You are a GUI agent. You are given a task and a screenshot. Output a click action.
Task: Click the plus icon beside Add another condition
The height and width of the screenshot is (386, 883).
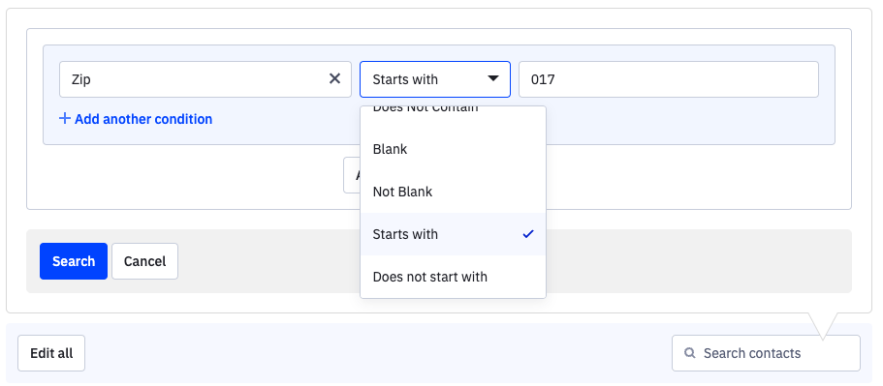click(x=65, y=119)
